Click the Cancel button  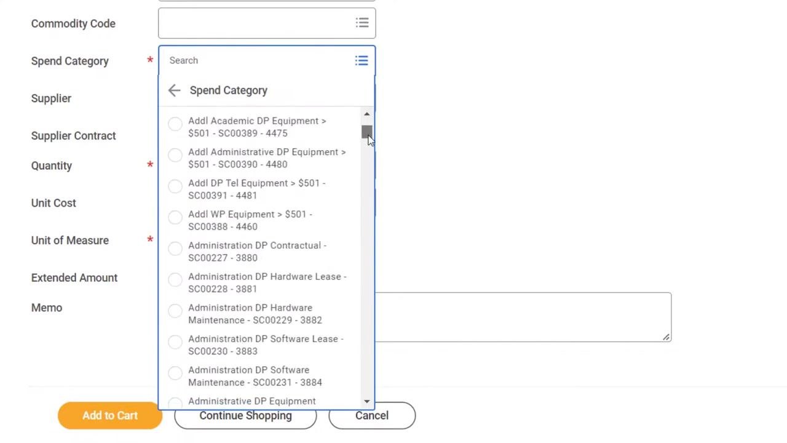372,415
